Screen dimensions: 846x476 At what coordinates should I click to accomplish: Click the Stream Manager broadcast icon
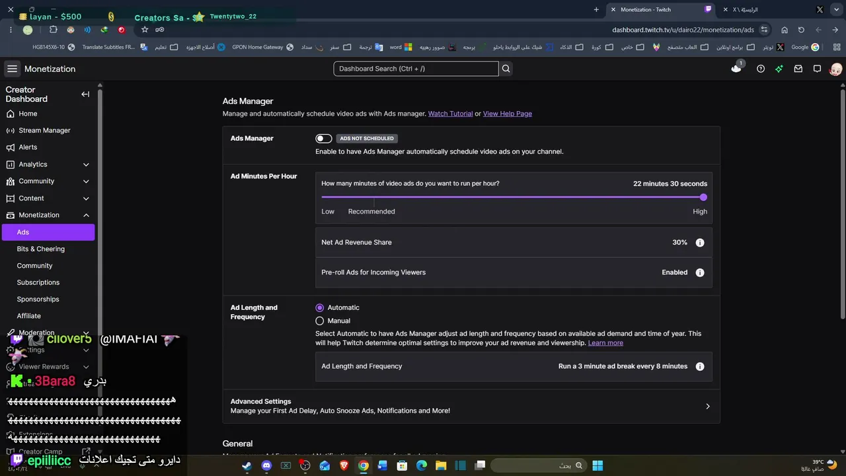[10, 130]
